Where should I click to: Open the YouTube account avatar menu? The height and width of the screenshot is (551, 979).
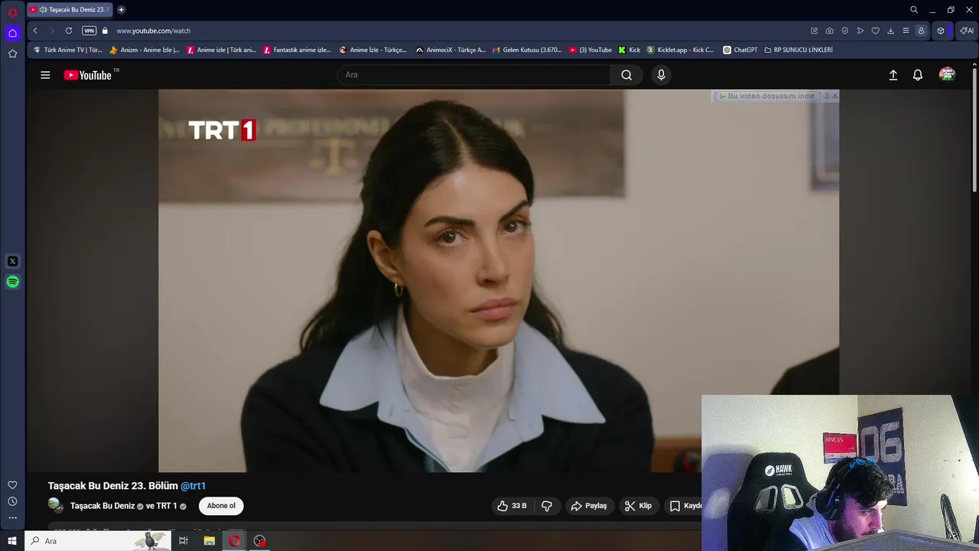click(x=947, y=74)
